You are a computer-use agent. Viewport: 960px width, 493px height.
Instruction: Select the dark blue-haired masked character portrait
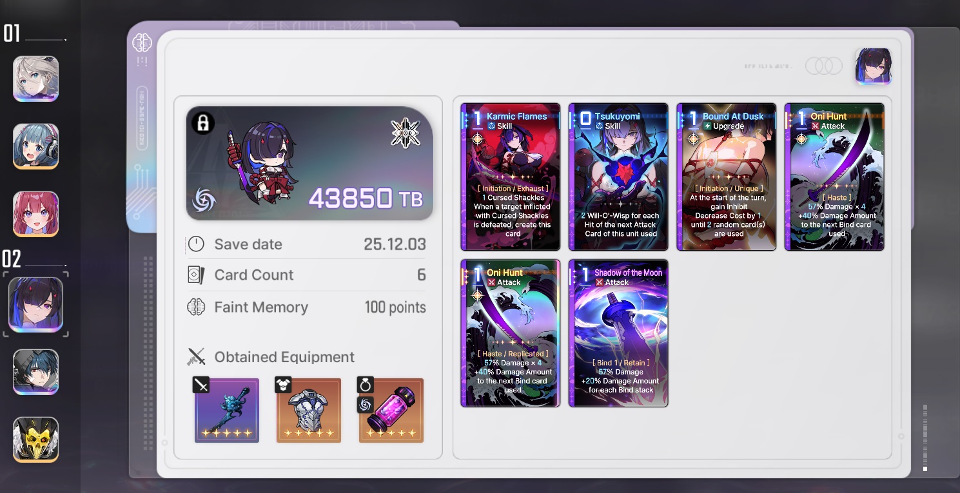pyautogui.click(x=36, y=372)
